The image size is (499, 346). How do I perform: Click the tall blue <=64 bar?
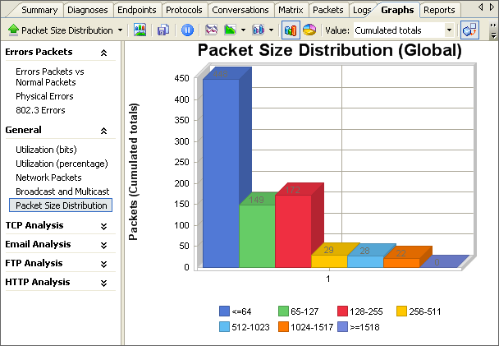click(221, 173)
